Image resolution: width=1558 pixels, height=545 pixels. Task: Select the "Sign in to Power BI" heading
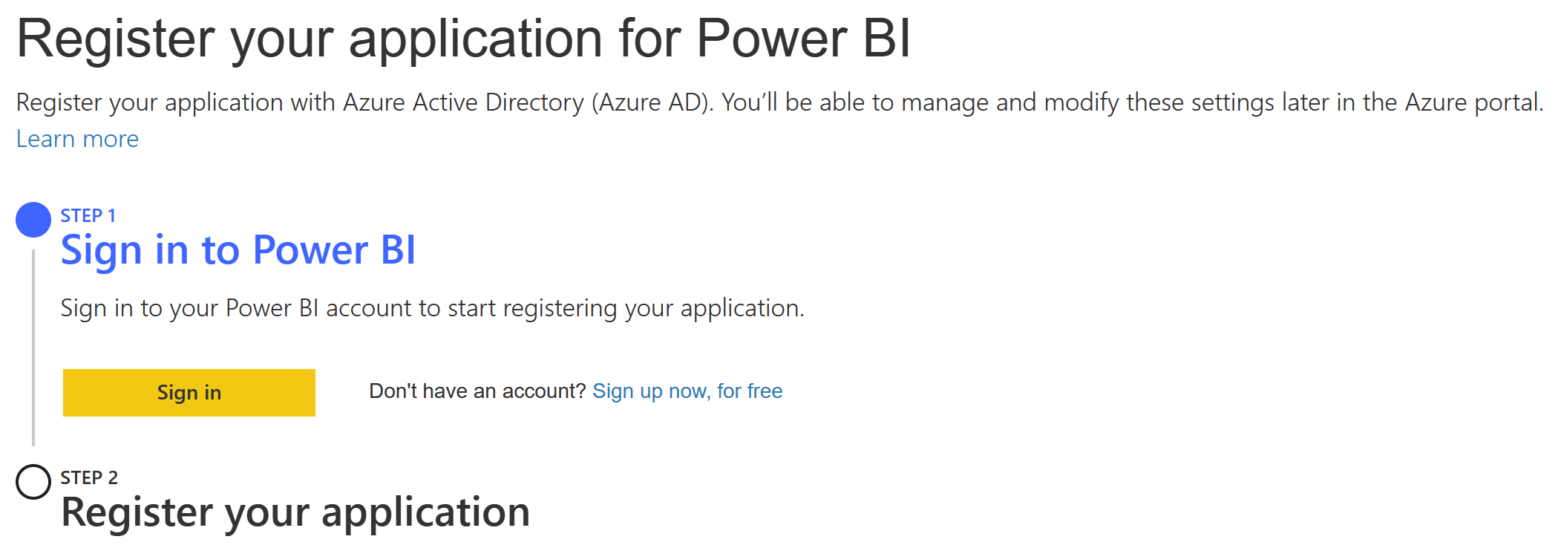coord(238,250)
